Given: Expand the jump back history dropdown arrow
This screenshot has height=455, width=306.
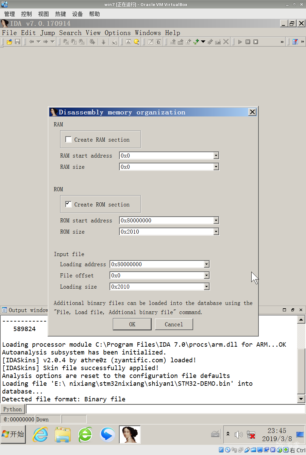Looking at the screenshot, I should pyautogui.click(x=38, y=42).
